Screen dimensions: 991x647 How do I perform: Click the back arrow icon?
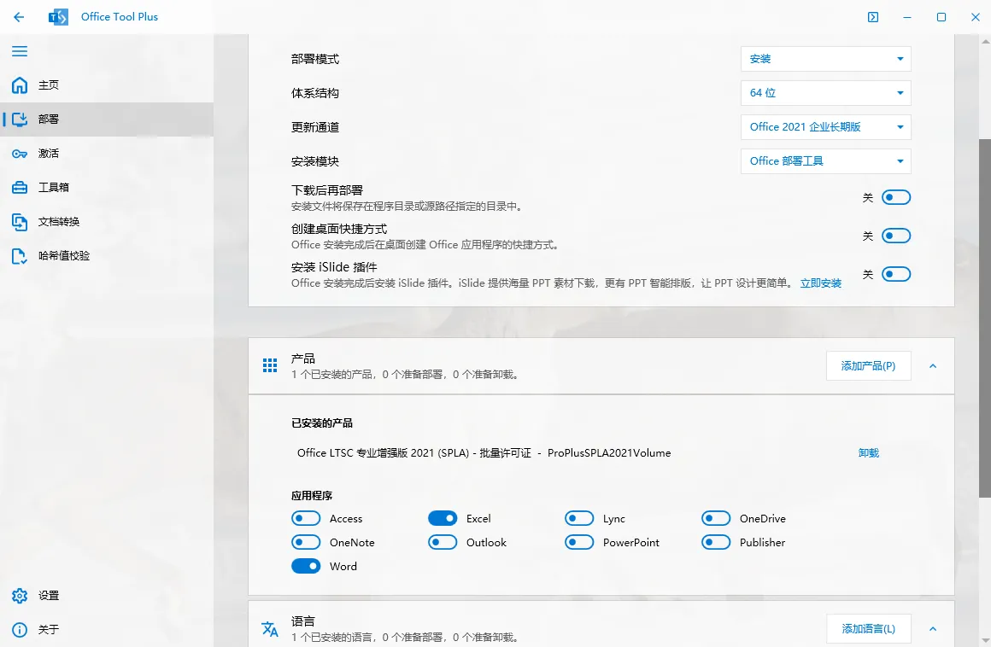(19, 17)
